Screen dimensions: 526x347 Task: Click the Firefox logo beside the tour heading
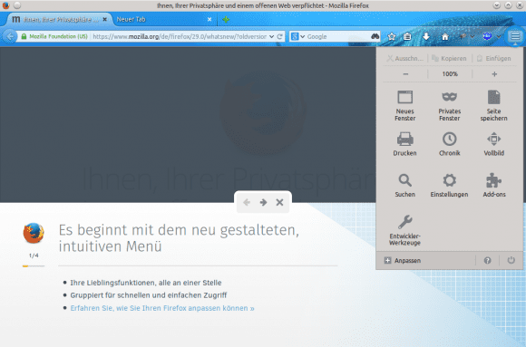34,233
